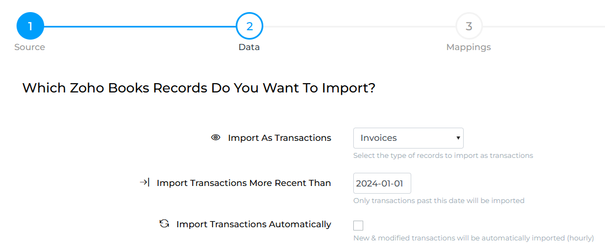Click the progress line between steps 1 and 2
Viewport: 605px width, 252px height.
[x=140, y=26]
